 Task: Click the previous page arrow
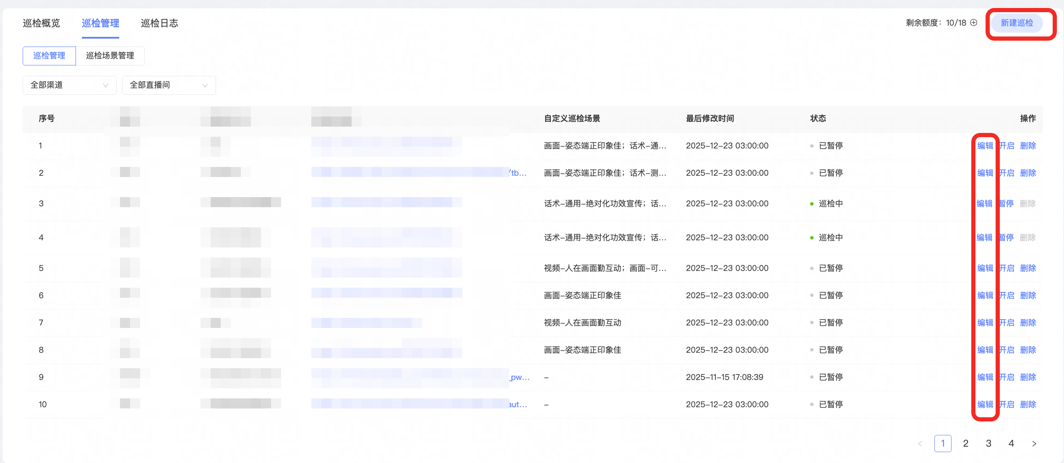920,444
